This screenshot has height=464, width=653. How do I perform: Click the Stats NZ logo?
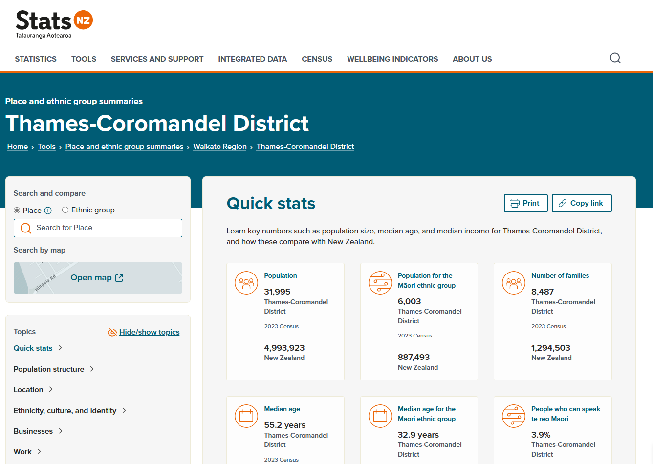pyautogui.click(x=54, y=24)
